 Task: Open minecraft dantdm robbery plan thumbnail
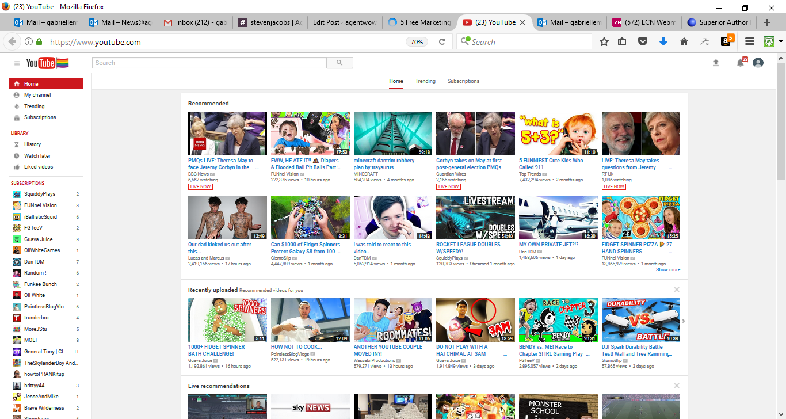click(392, 134)
